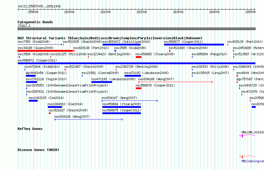Click the dgv8082n54 (Cooper2011) blue bar

pyautogui.click(x=31, y=76)
